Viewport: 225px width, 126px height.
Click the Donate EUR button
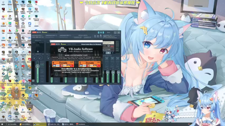(63, 64)
